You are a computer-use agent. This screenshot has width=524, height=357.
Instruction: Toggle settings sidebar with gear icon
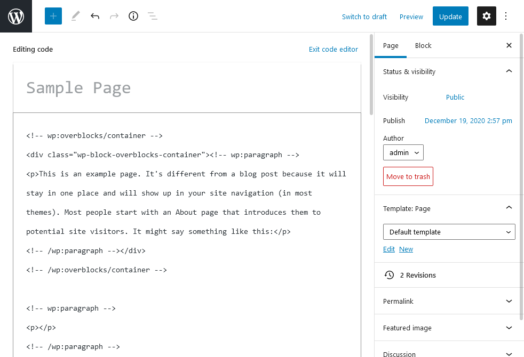(486, 16)
